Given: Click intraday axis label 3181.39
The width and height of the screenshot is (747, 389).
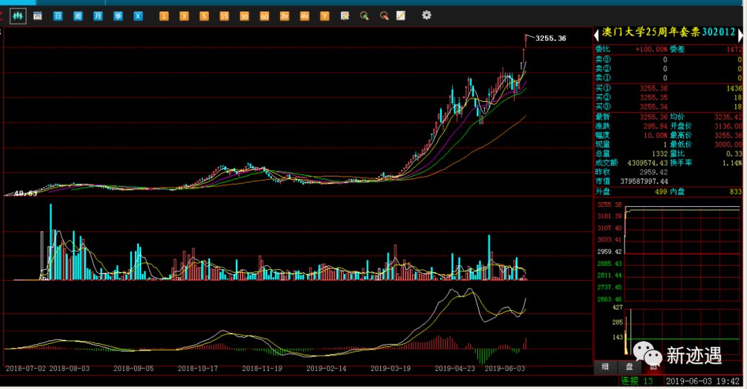Looking at the screenshot, I should coord(609,217).
